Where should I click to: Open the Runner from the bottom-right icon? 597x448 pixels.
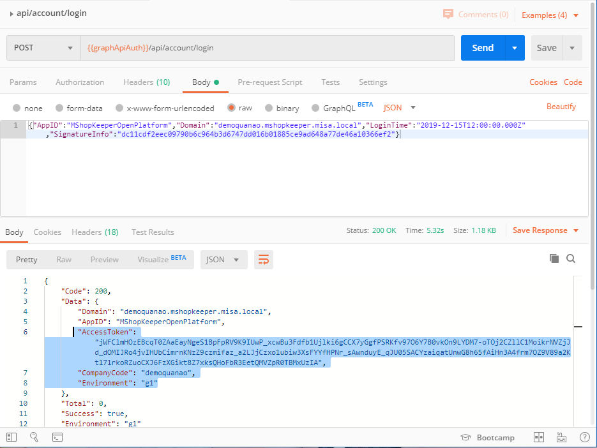click(x=561, y=437)
